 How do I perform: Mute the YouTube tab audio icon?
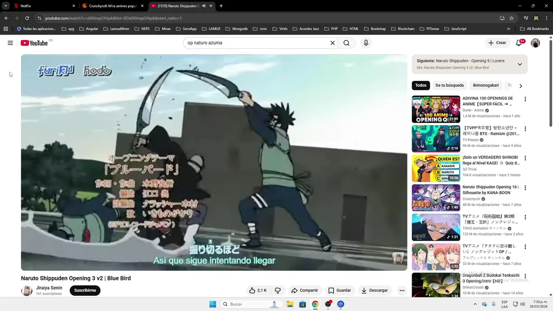click(204, 6)
